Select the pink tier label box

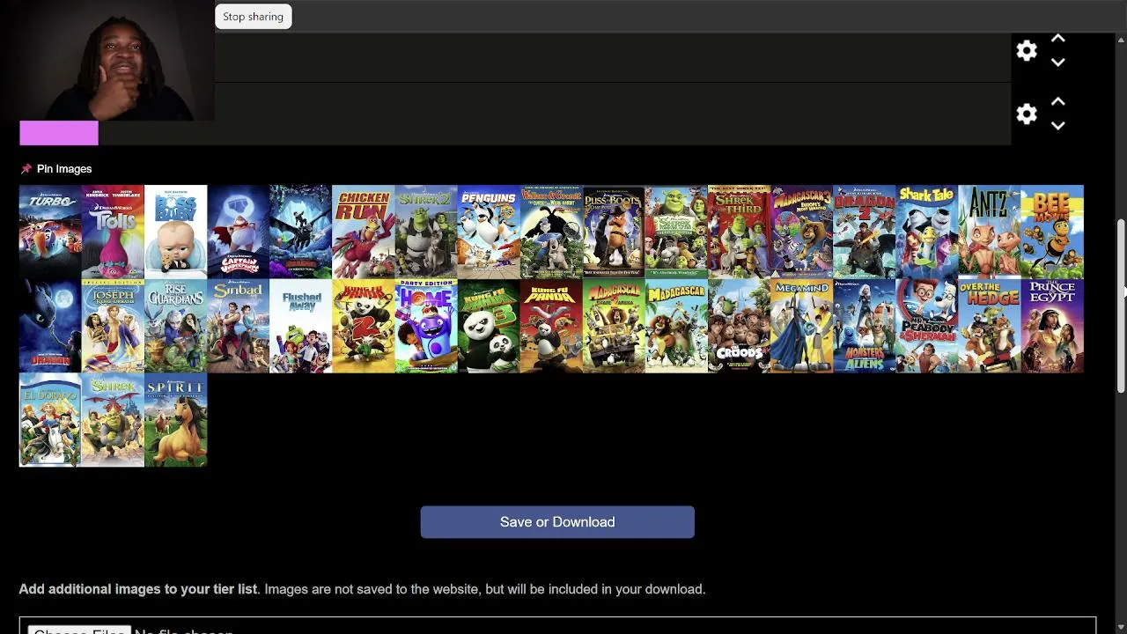(x=59, y=133)
